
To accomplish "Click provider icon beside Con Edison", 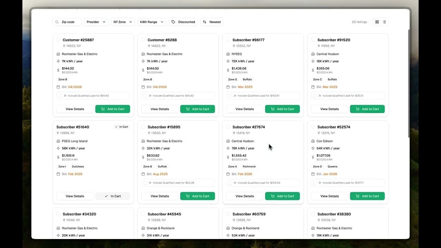I will point(313,141).
